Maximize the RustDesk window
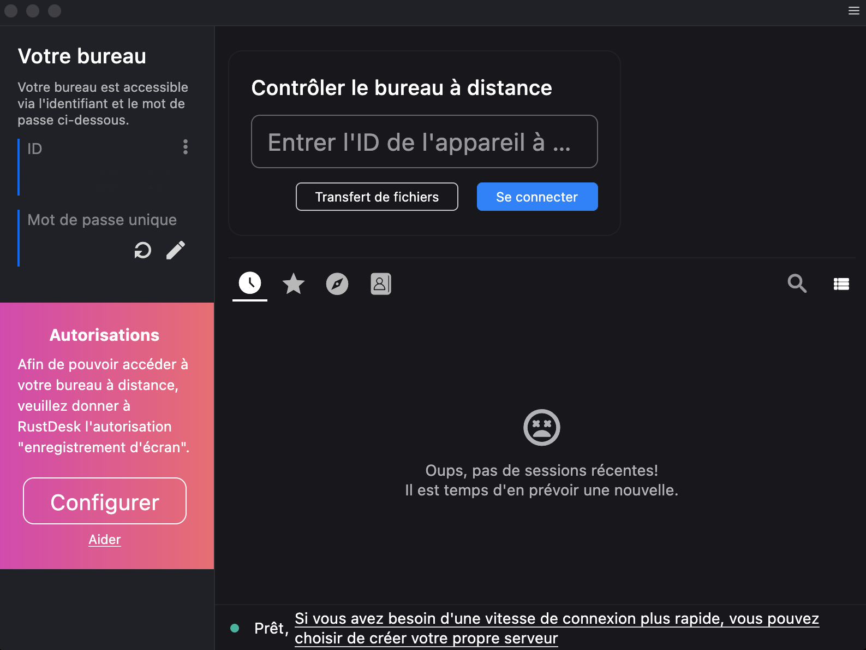The image size is (866, 650). [x=55, y=11]
